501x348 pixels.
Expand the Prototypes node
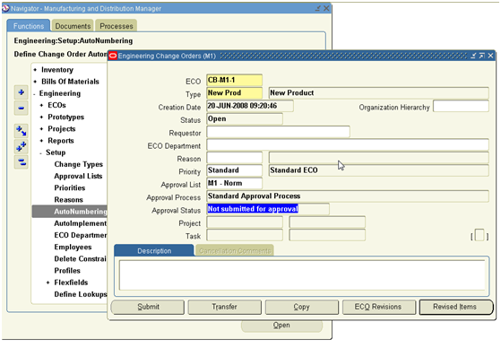(41, 117)
